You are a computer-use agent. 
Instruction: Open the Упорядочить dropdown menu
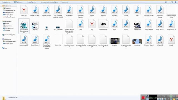coord(6,2)
